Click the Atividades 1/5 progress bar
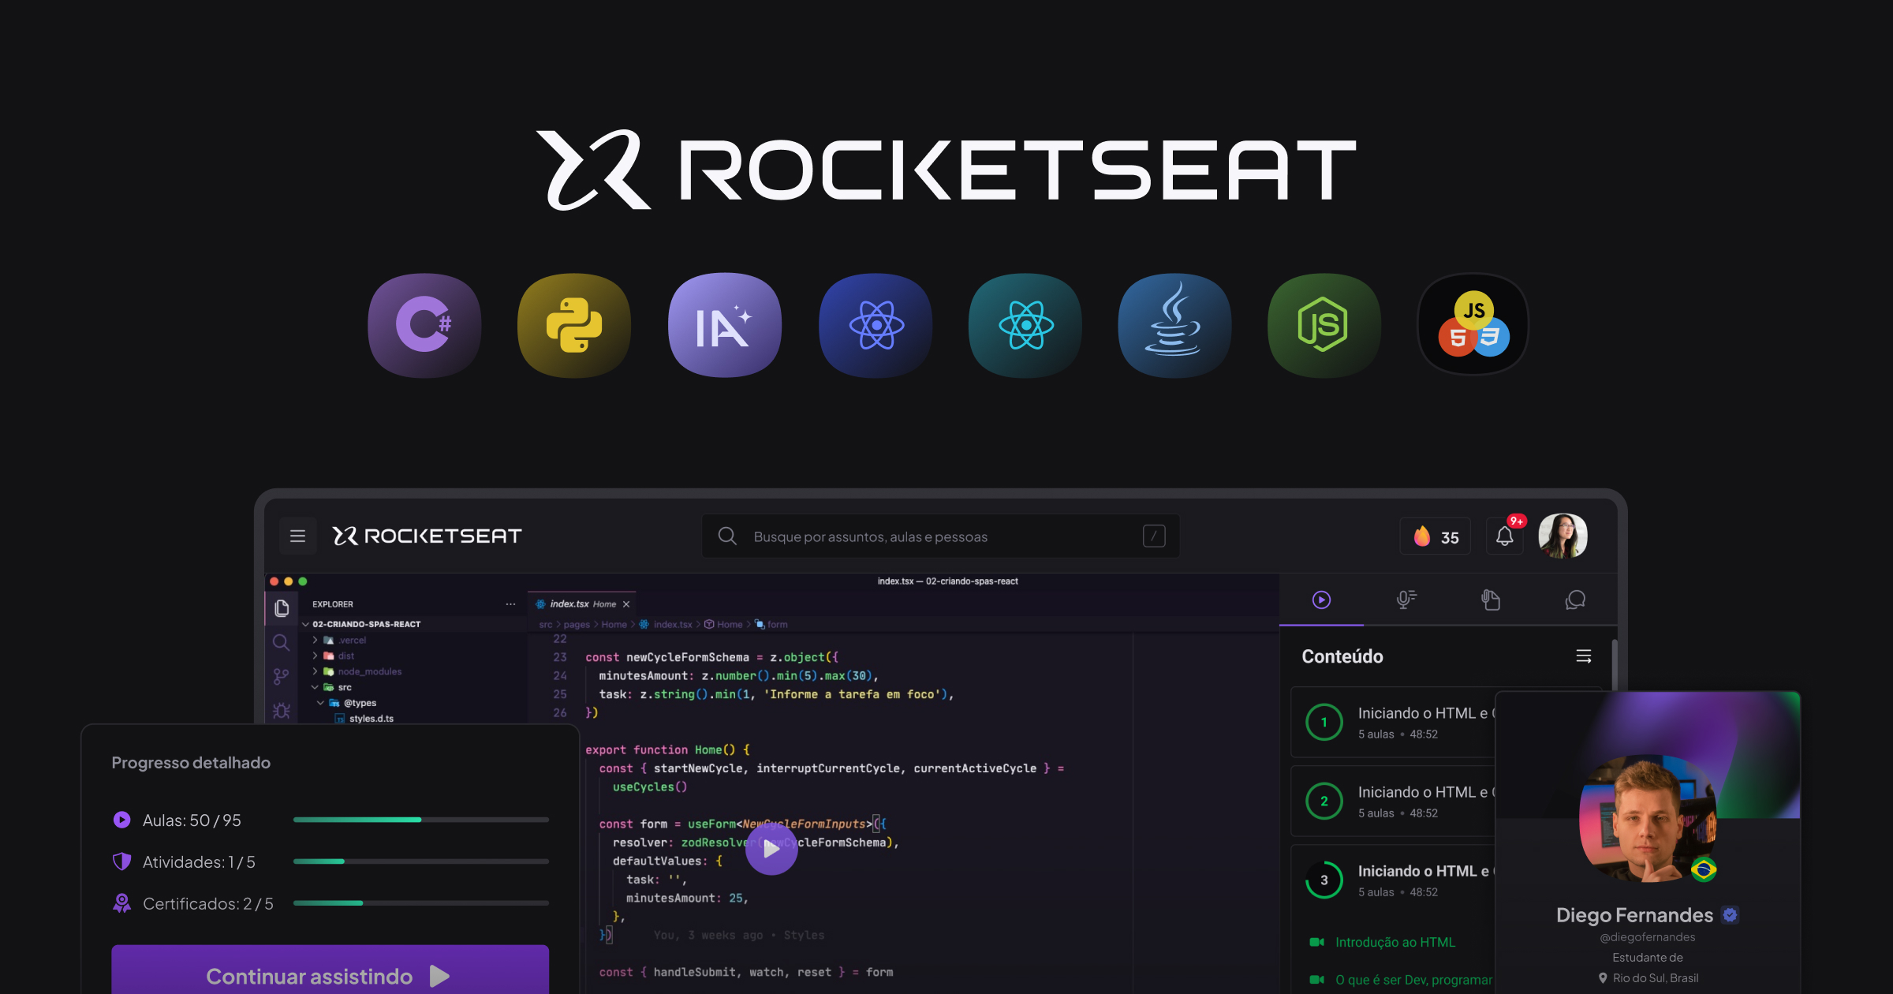1893x994 pixels. [420, 861]
